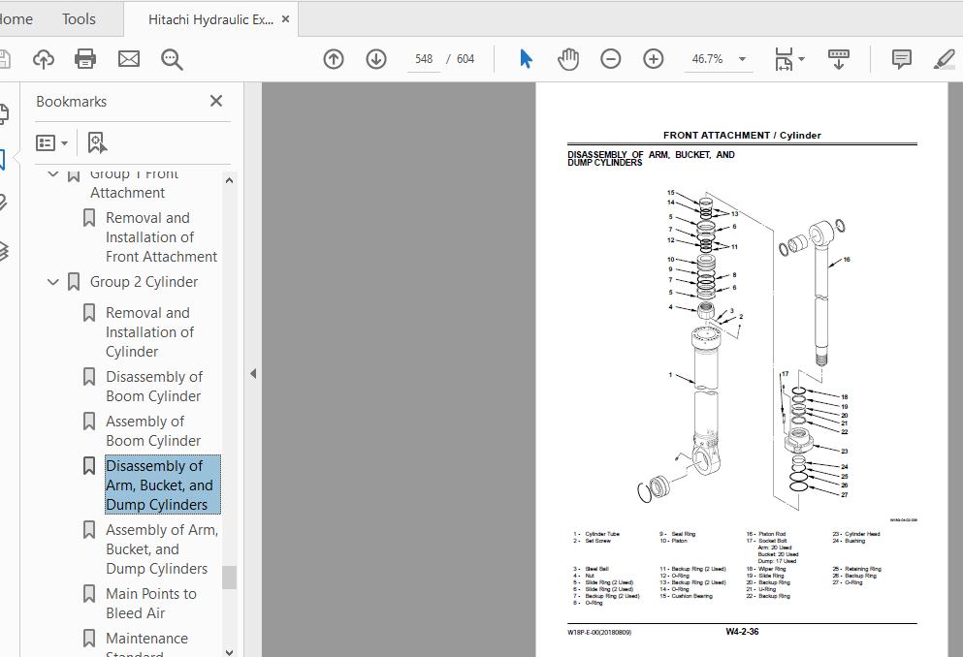Switch to the Selection tool
The height and width of the screenshot is (657, 963).
tap(525, 59)
